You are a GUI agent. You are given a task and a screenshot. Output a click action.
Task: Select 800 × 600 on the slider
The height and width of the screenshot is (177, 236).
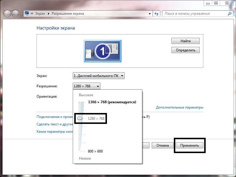[x=95, y=151]
